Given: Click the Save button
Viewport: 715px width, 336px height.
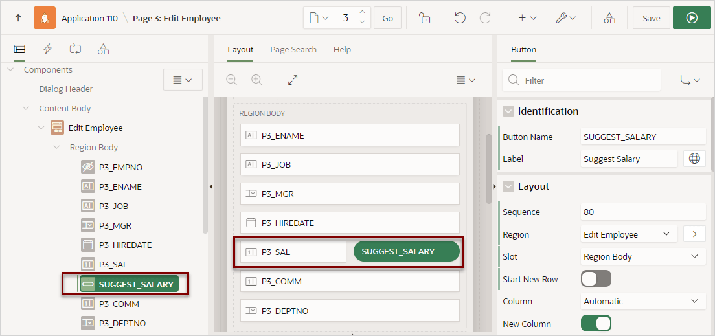Looking at the screenshot, I should (x=651, y=18).
